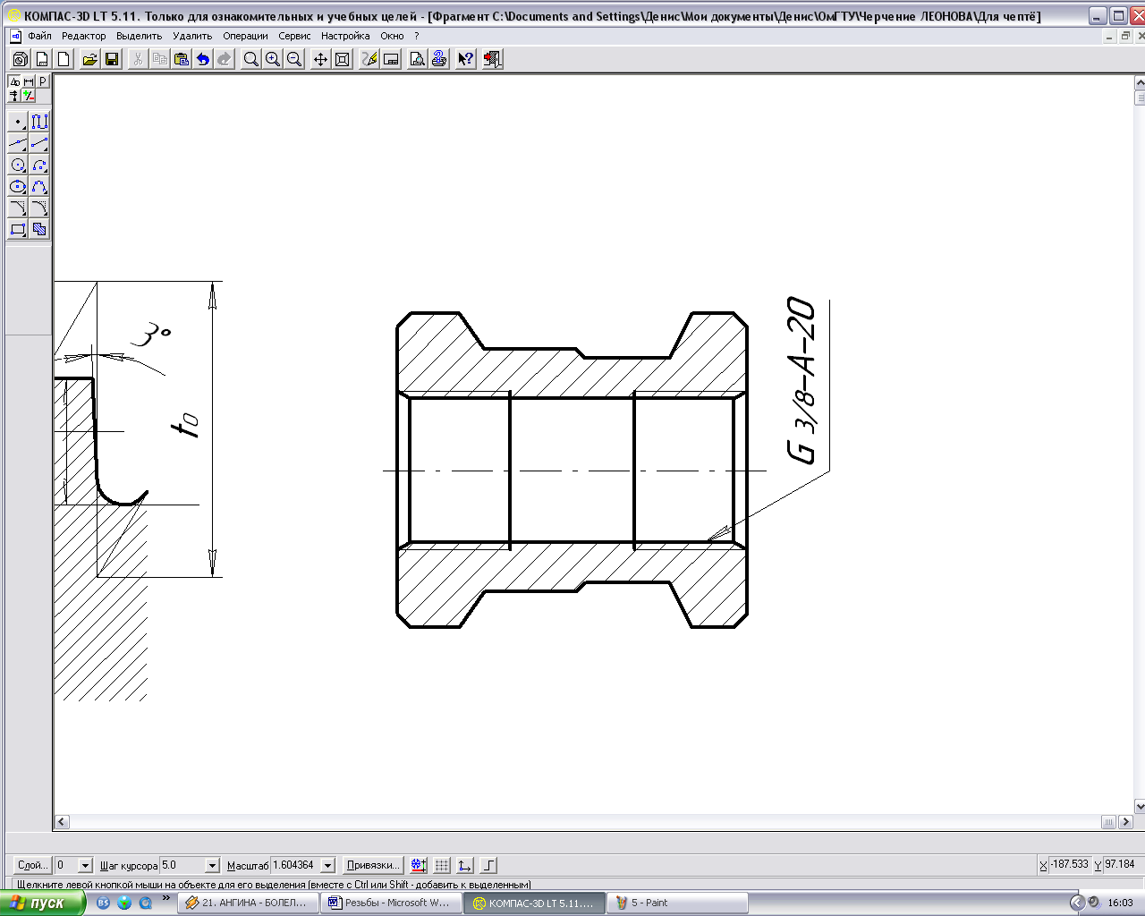Viewport: 1145px width, 916px height.
Task: Show entire drawing, fit-all icon
Action: [342, 59]
